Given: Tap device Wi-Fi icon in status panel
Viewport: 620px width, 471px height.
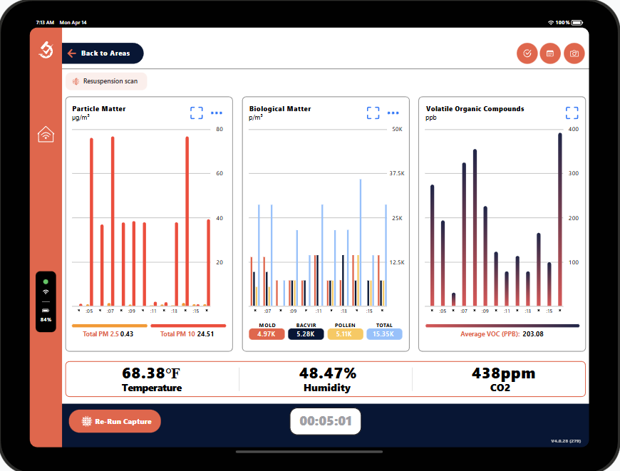Looking at the screenshot, I should (46, 292).
